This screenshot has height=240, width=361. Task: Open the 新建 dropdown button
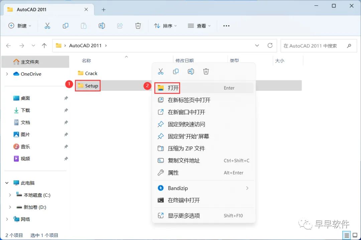point(20,26)
